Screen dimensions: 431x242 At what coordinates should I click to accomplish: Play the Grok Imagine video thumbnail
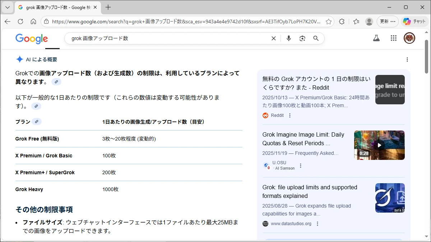click(x=379, y=145)
